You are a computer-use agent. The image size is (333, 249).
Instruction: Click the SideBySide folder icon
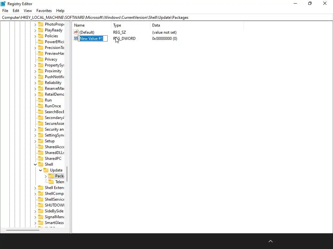[x=41, y=211]
